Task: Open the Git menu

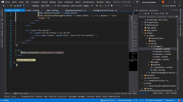Action: tap(27, 2)
